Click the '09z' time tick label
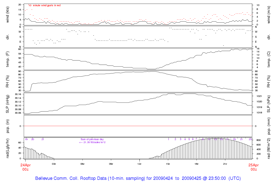 tap(111, 164)
